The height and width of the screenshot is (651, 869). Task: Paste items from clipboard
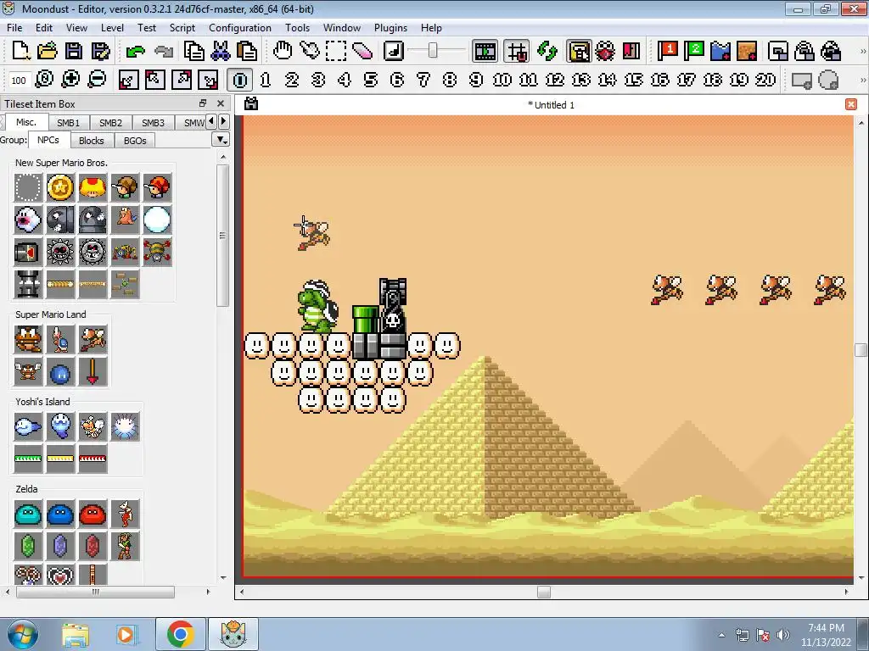click(x=247, y=51)
